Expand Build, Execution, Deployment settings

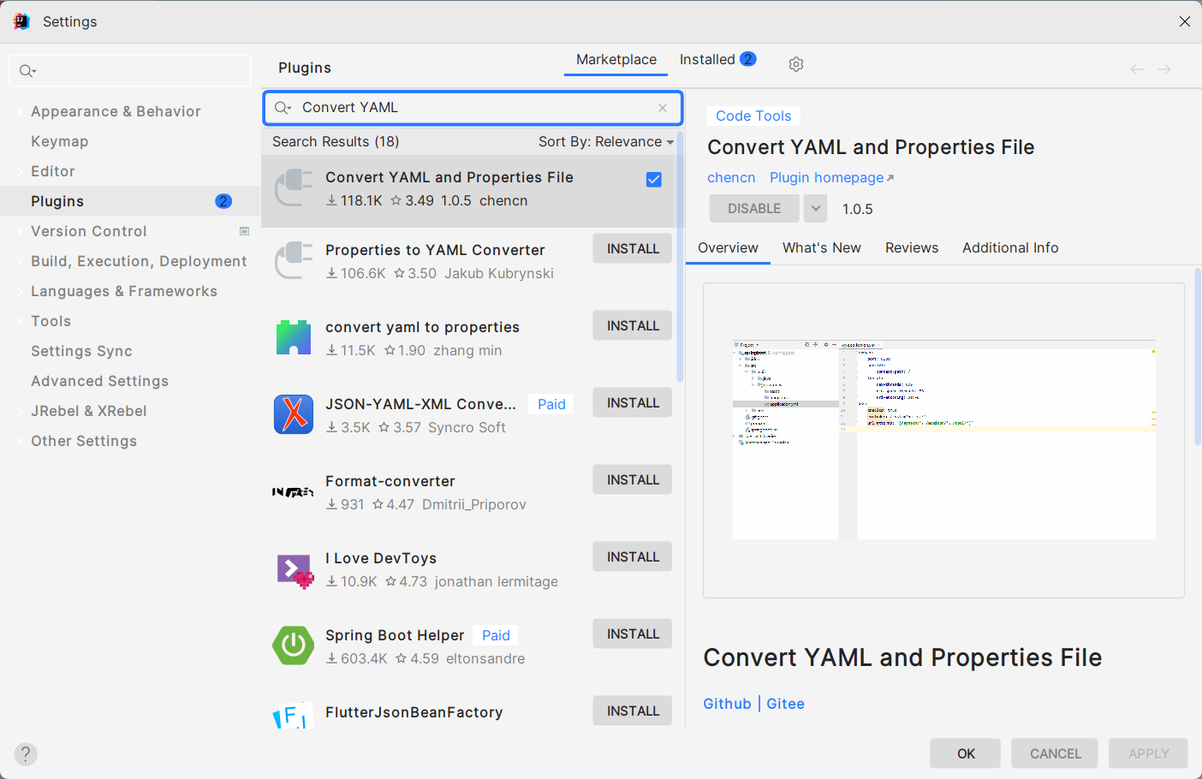pos(19,261)
